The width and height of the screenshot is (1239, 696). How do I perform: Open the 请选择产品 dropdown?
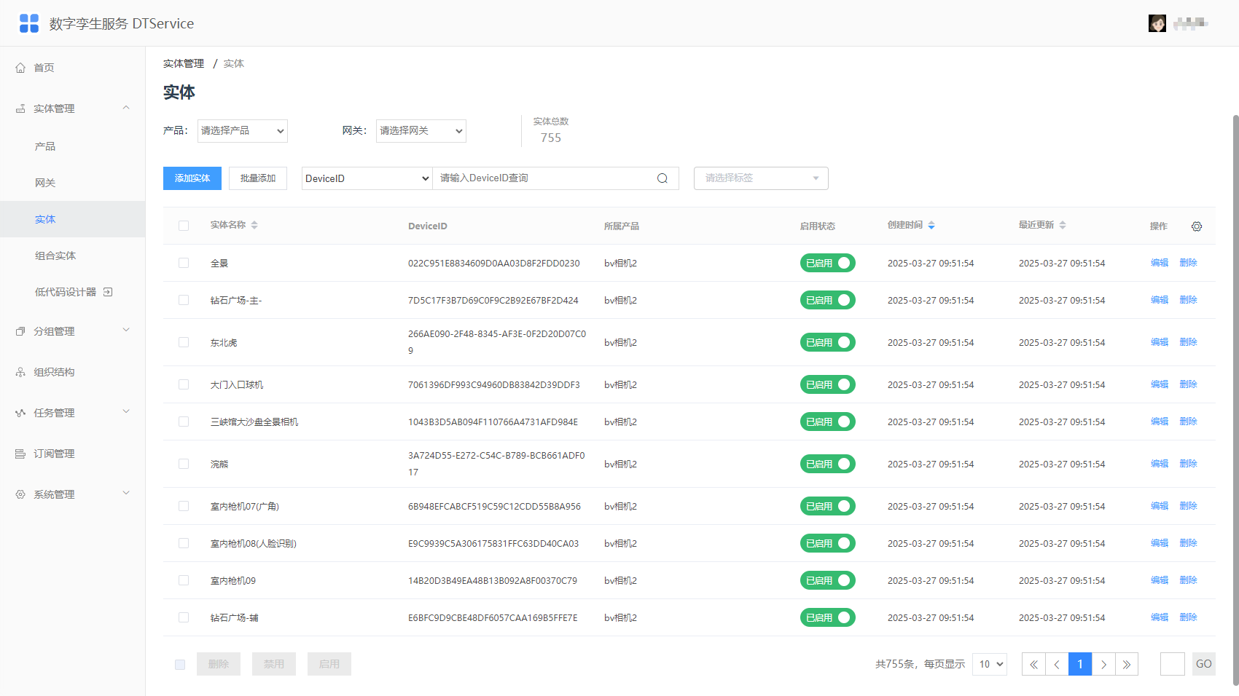click(x=243, y=131)
